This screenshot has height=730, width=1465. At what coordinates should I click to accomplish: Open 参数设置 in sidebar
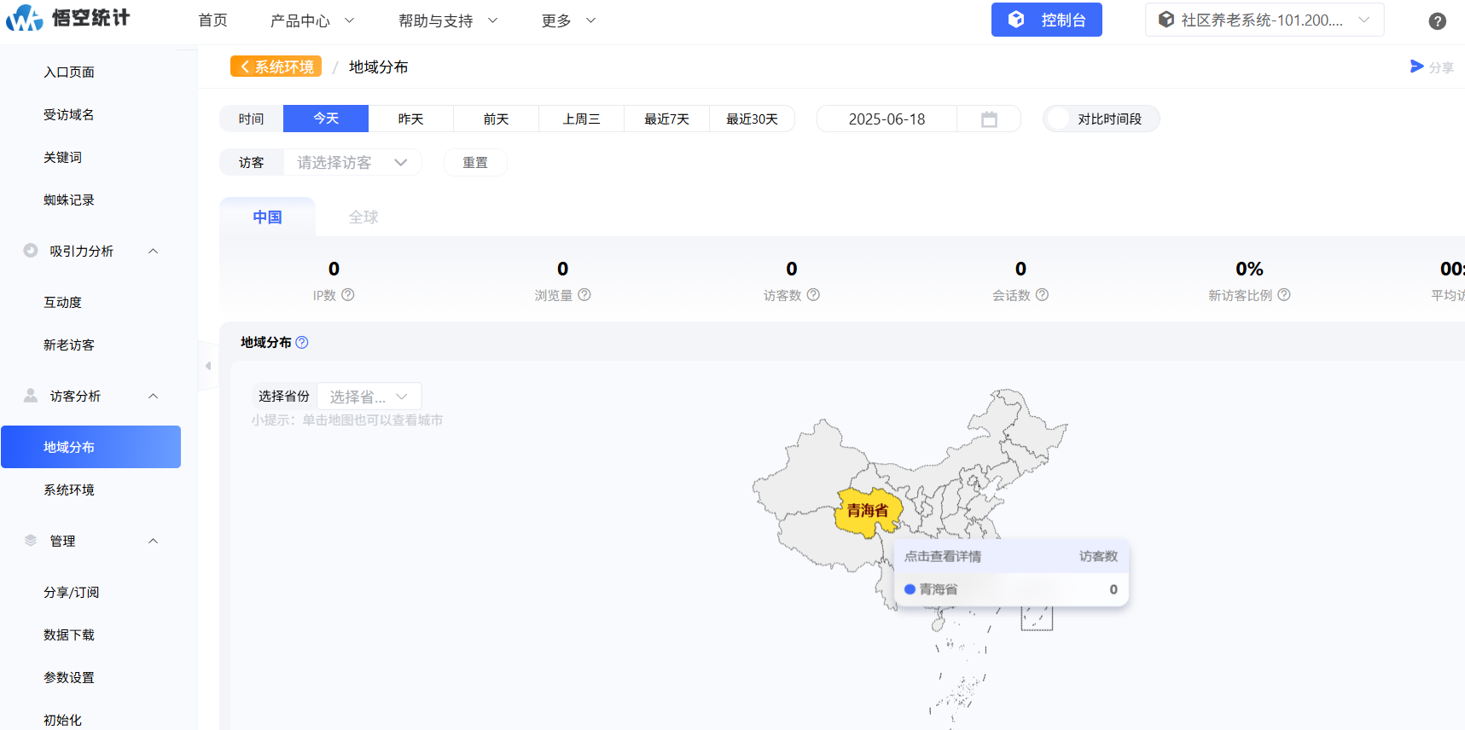(x=69, y=677)
